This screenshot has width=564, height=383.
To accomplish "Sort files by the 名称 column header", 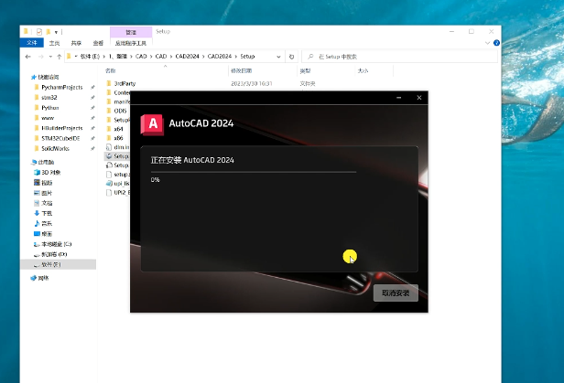I will point(111,70).
